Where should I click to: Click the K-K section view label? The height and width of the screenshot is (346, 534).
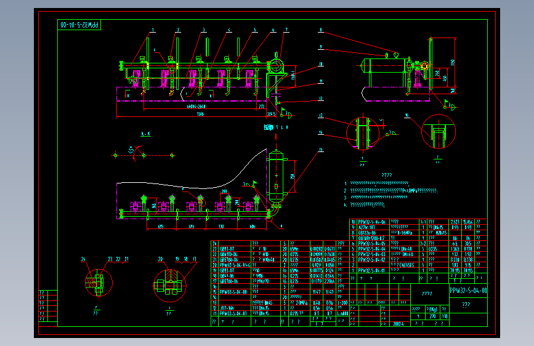tap(145, 134)
